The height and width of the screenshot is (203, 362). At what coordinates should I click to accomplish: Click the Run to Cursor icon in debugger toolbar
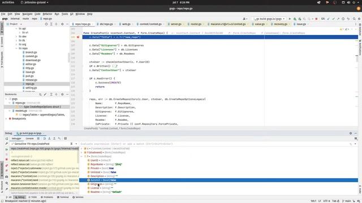pos(59,139)
